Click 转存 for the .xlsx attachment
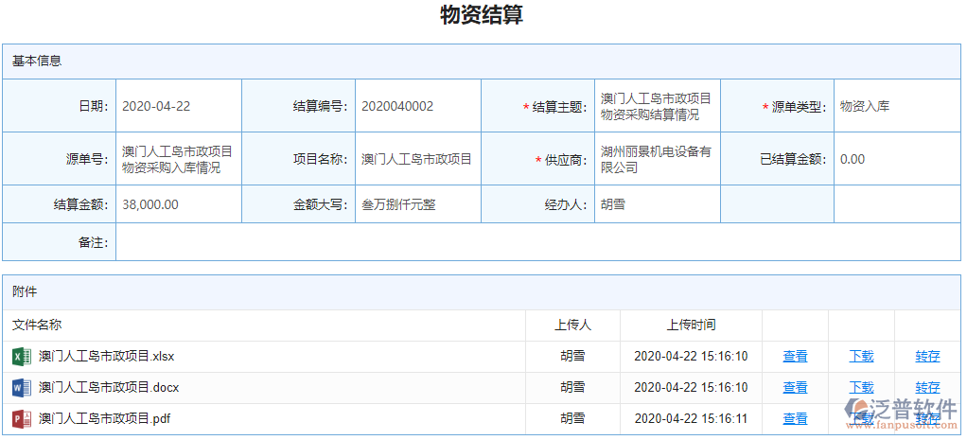Viewport: 967px width, 440px height. [927, 357]
